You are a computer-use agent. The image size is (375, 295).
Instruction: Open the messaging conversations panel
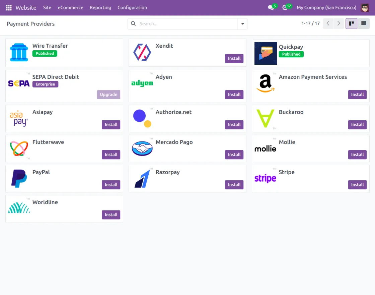pos(270,7)
